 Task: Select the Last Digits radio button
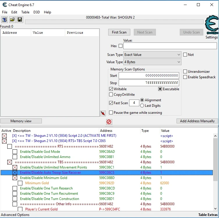(142, 106)
